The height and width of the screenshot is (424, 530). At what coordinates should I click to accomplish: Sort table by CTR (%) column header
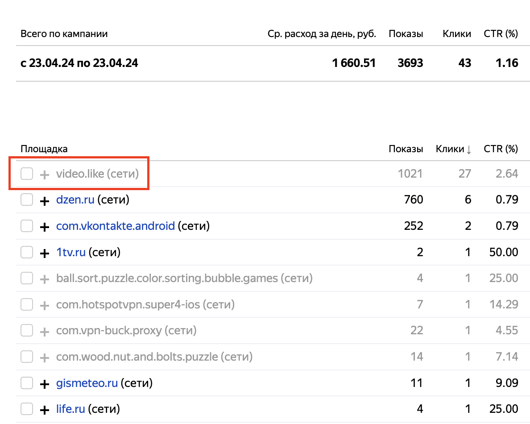pos(501,149)
